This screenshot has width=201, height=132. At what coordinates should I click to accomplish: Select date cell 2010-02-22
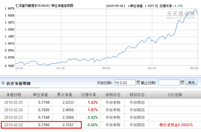(13, 125)
